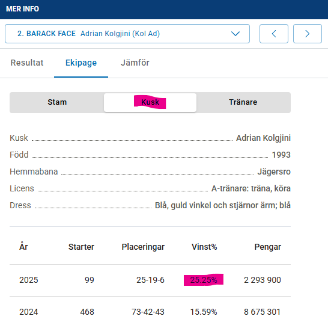Select the Ekipage tab
The height and width of the screenshot is (328, 328).
pos(81,63)
